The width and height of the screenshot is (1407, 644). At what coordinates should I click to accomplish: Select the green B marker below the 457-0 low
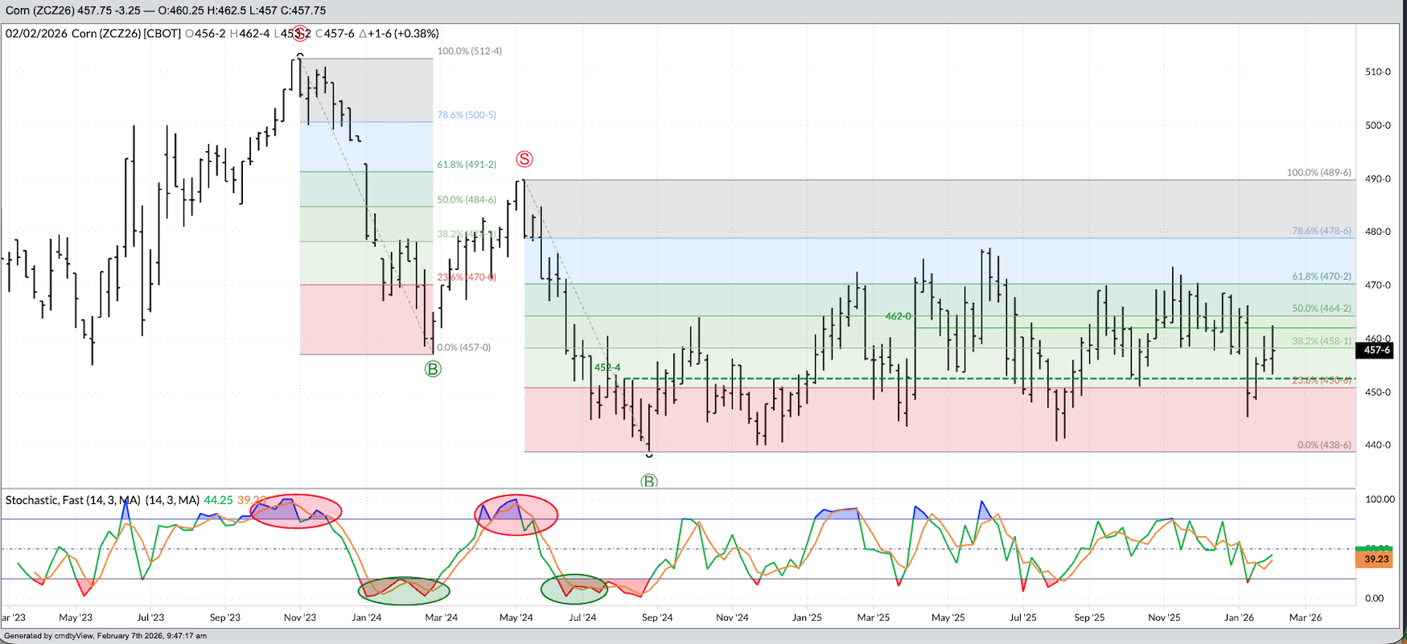[433, 369]
